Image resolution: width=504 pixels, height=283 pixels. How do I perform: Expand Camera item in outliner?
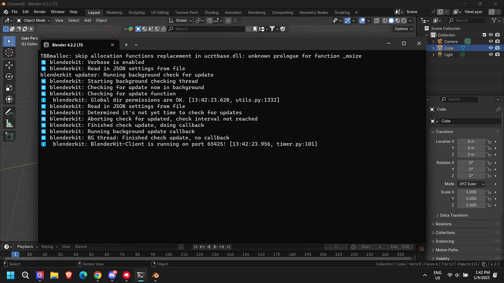click(433, 42)
